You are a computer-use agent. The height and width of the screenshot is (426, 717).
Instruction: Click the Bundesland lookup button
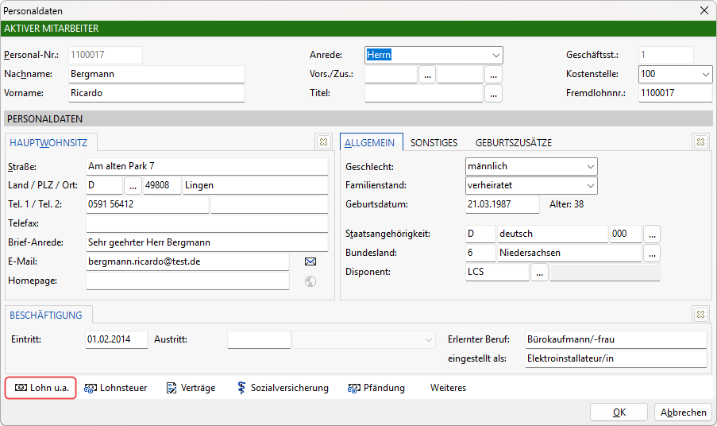pyautogui.click(x=652, y=254)
